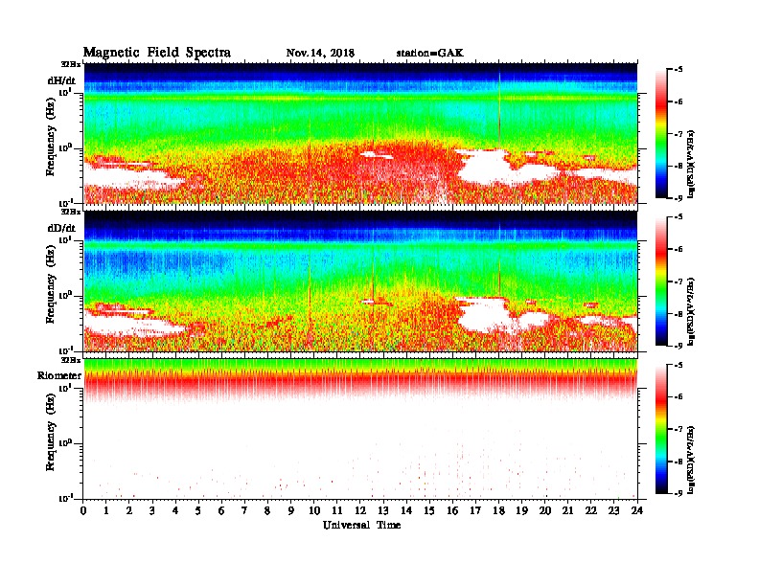
Task: Click the 10^0 frequency tick of the dH/dt panel
Action: (65, 147)
